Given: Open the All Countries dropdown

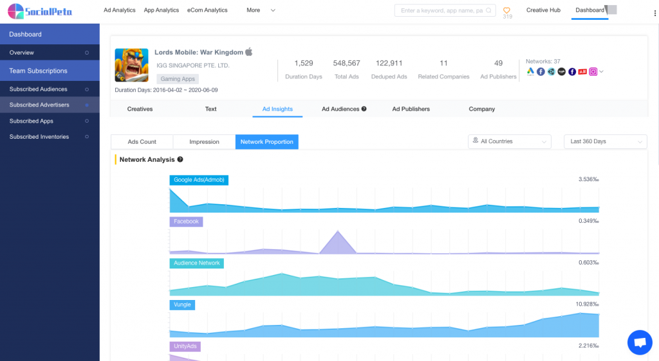Looking at the screenshot, I should pos(510,141).
